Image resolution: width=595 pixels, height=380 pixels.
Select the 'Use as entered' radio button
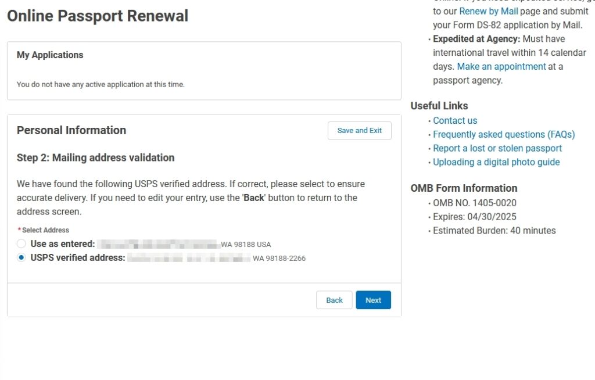tap(21, 244)
